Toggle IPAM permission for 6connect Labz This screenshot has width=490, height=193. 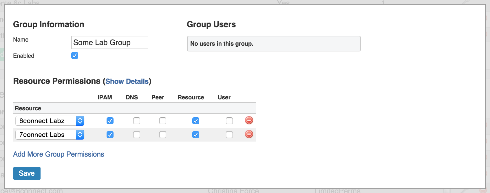pos(110,121)
